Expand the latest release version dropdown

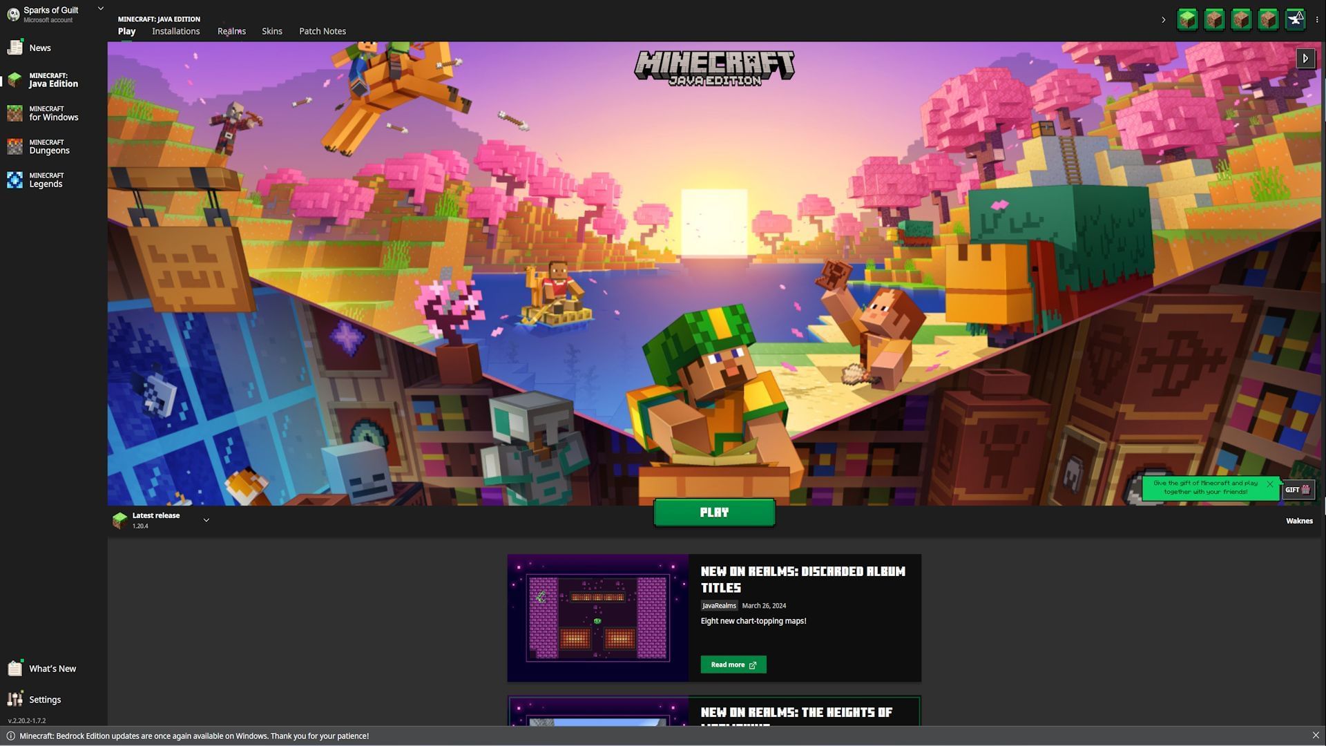(x=206, y=521)
